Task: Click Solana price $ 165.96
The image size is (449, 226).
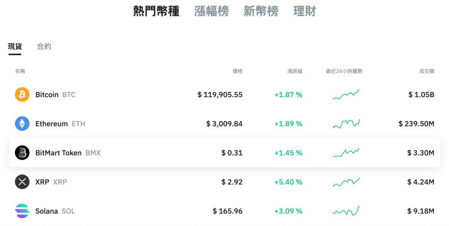Action: coord(228,212)
